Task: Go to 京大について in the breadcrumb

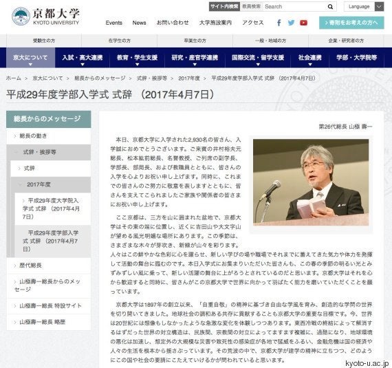Action: click(x=47, y=78)
